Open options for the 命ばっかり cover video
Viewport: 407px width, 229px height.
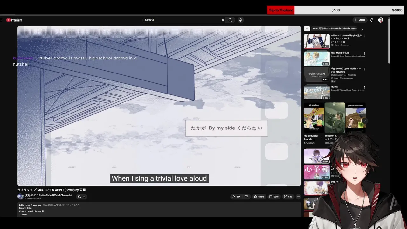point(364,36)
